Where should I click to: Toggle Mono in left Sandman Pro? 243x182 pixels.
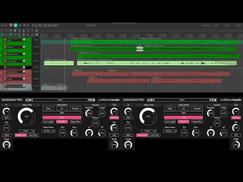click(x=7, y=135)
